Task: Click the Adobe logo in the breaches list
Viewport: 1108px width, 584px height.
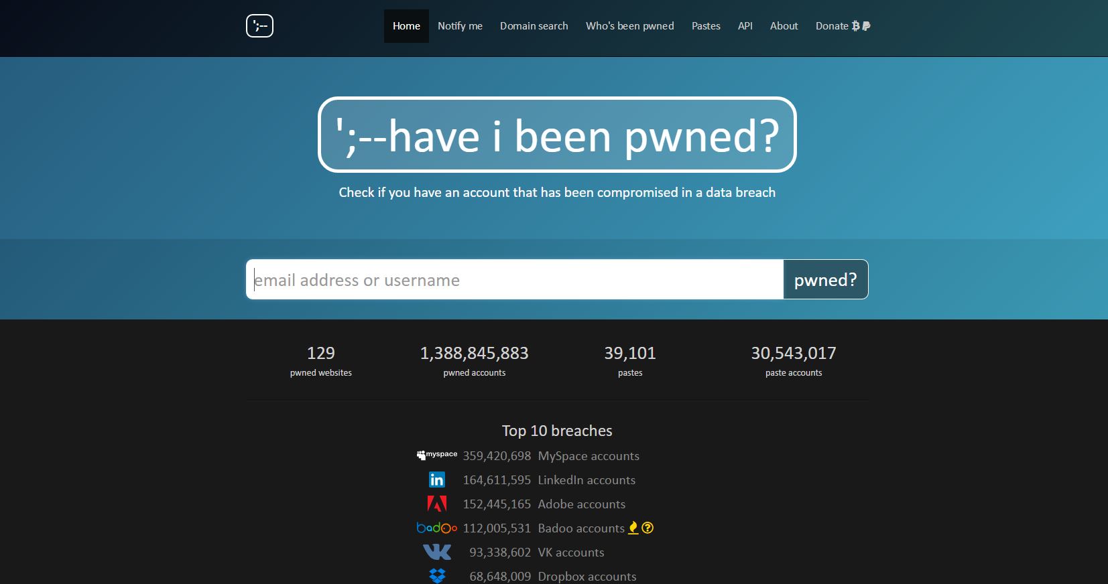Action: pos(437,504)
